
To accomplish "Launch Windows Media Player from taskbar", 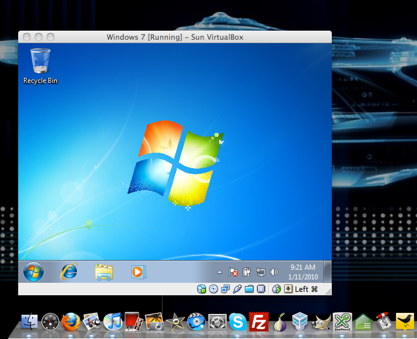I will point(138,272).
